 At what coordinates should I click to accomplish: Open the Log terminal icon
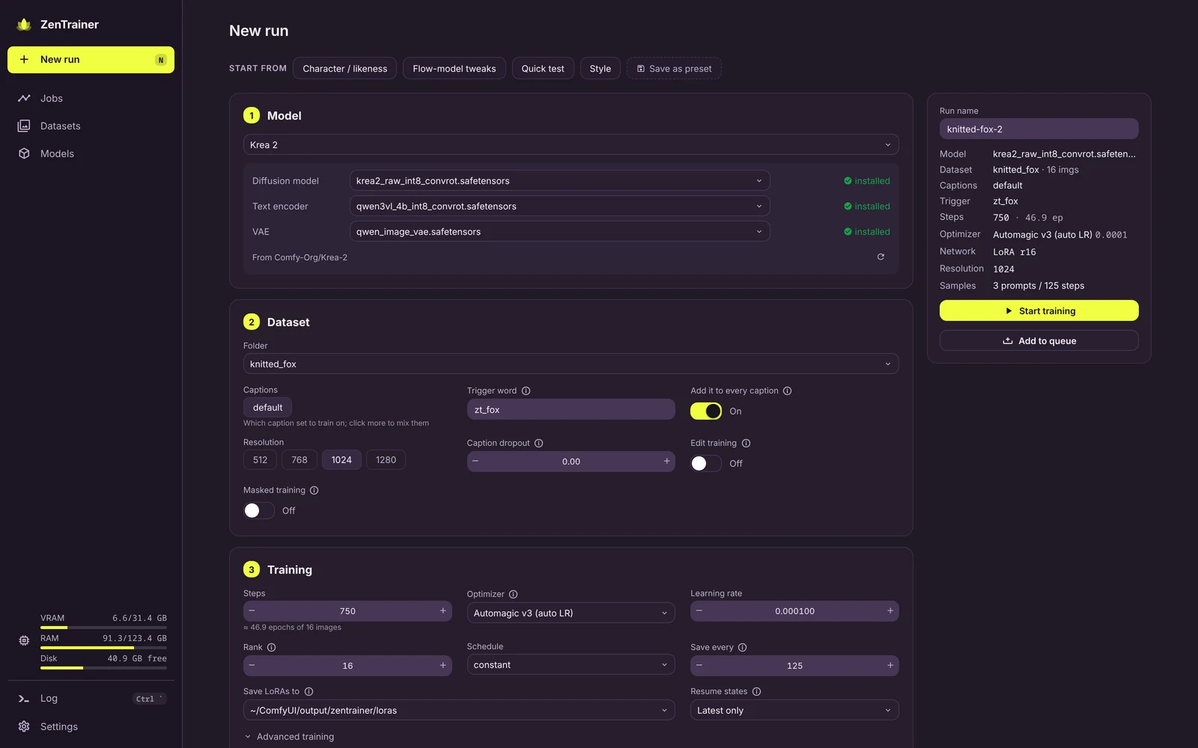point(24,699)
